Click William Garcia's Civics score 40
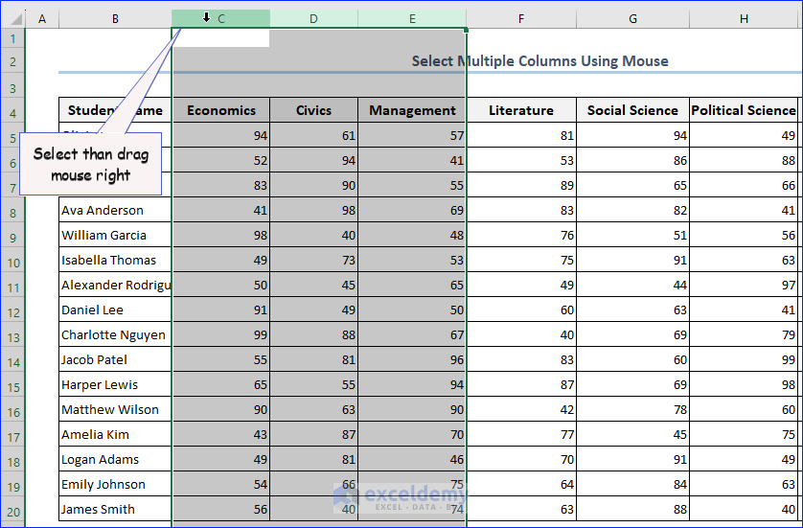This screenshot has width=803, height=528. (x=314, y=235)
